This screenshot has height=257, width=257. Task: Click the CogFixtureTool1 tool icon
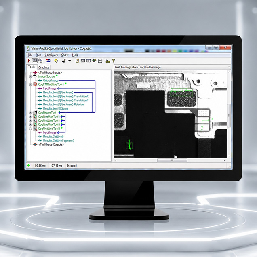[x=35, y=113]
